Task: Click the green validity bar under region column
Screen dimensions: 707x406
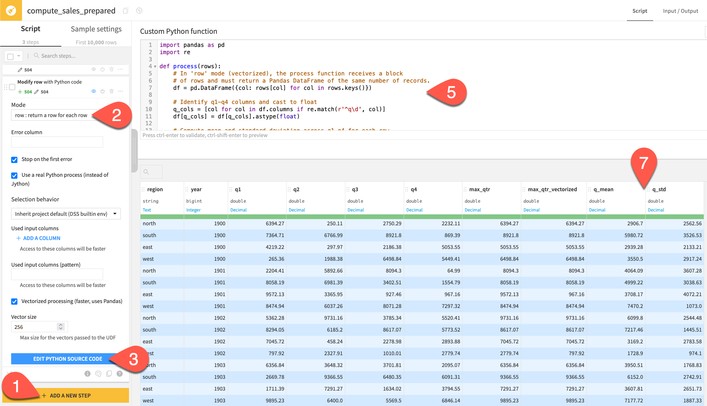Action: [162, 216]
